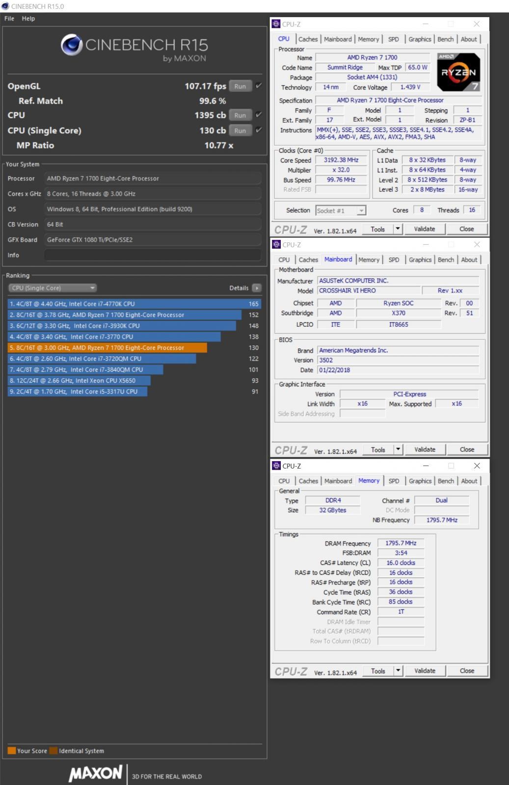Click CPU-Z icon in the Memory window title
Viewport: 509px width, 785px height.
pos(276,465)
